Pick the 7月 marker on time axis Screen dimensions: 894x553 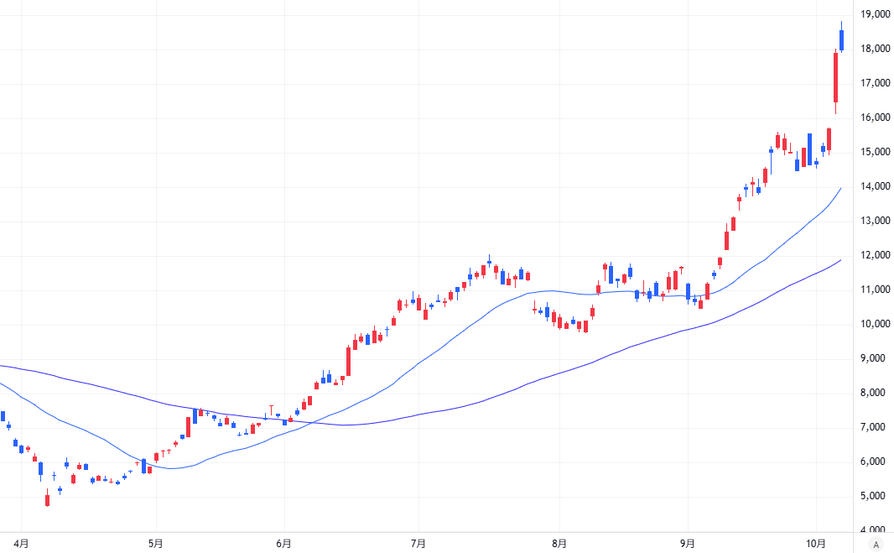418,543
